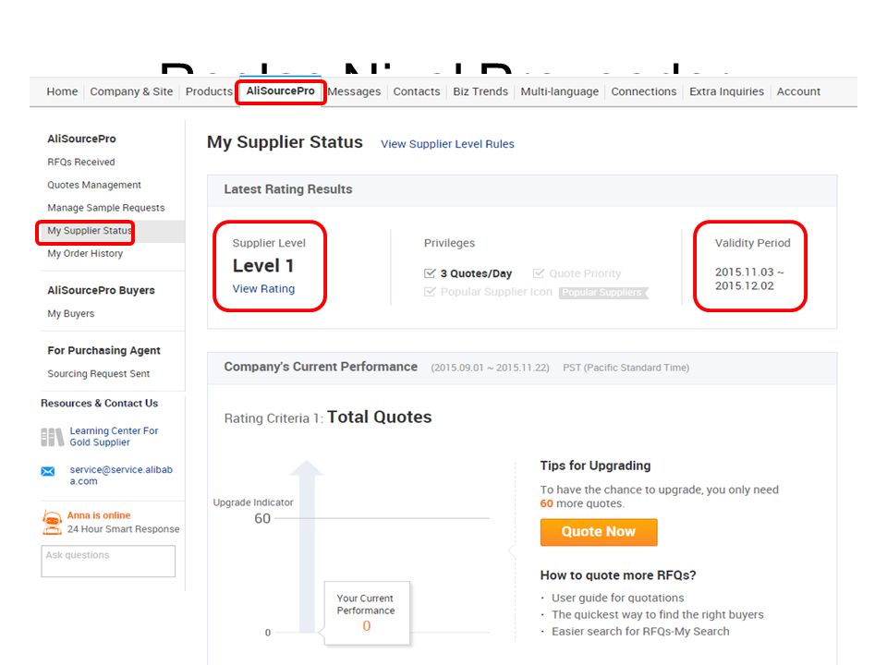Open the Connections tab
This screenshot has height=665, width=887.
(644, 91)
